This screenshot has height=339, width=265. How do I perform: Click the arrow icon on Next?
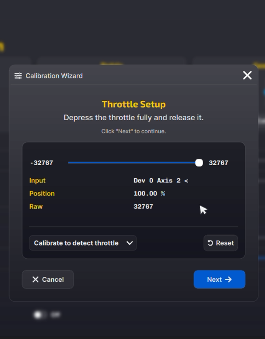point(229,279)
